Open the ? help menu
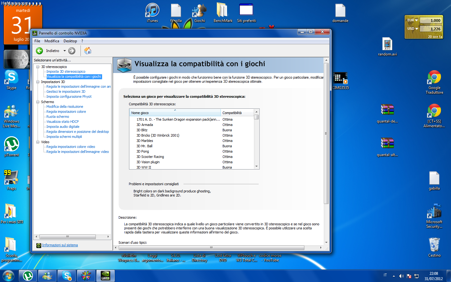This screenshot has height=282, width=451. point(82,41)
